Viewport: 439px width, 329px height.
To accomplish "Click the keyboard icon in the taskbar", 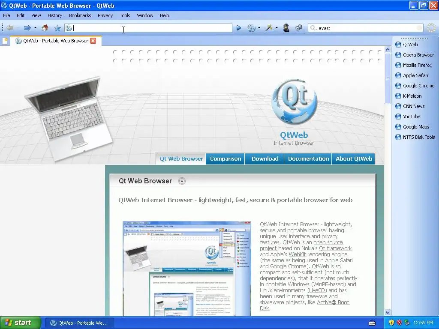I will pyautogui.click(x=372, y=323).
